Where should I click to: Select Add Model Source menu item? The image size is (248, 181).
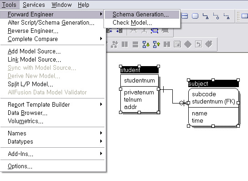(52, 51)
